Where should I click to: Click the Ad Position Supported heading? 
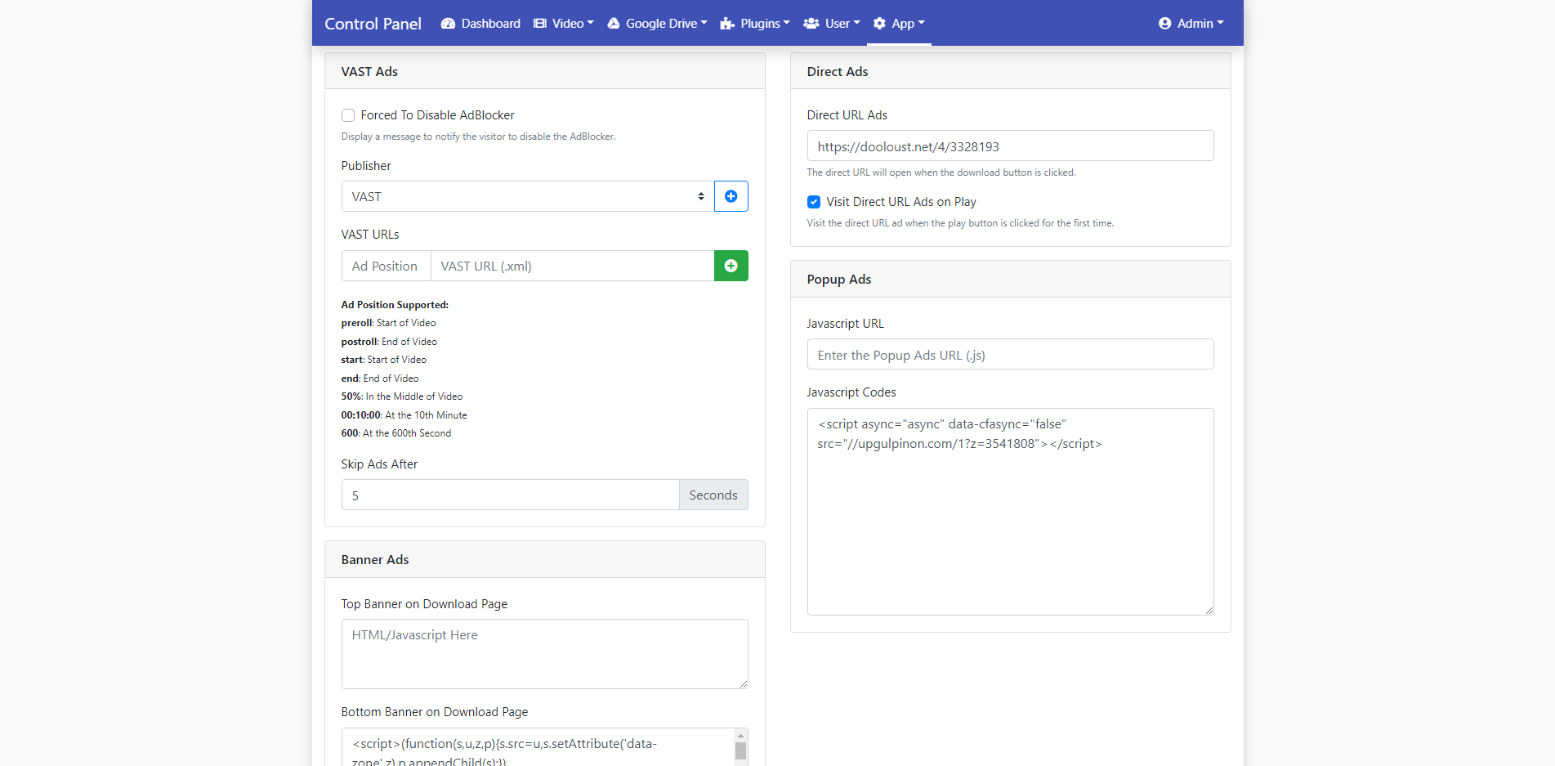(395, 305)
